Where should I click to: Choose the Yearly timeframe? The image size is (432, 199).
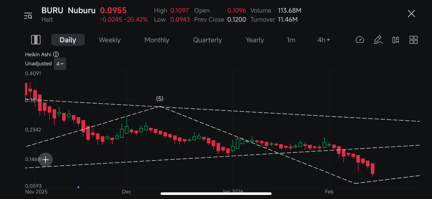point(255,40)
